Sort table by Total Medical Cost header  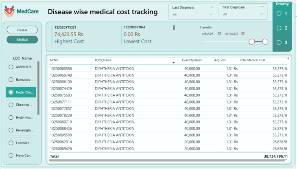[x=252, y=60]
